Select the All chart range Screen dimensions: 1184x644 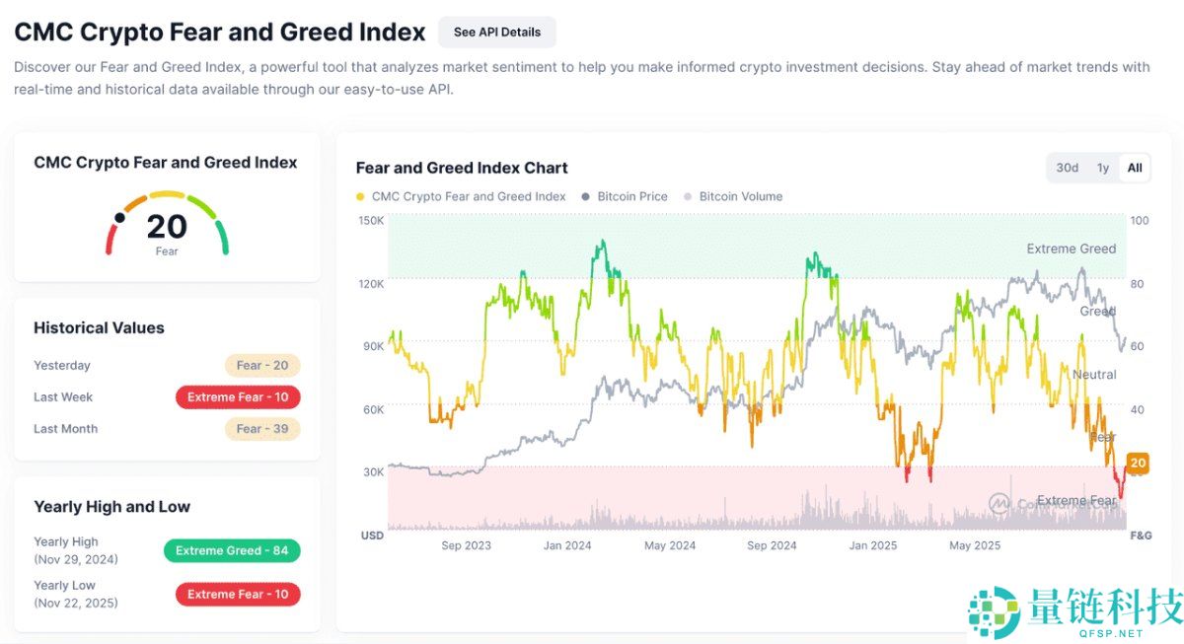[x=1135, y=168]
